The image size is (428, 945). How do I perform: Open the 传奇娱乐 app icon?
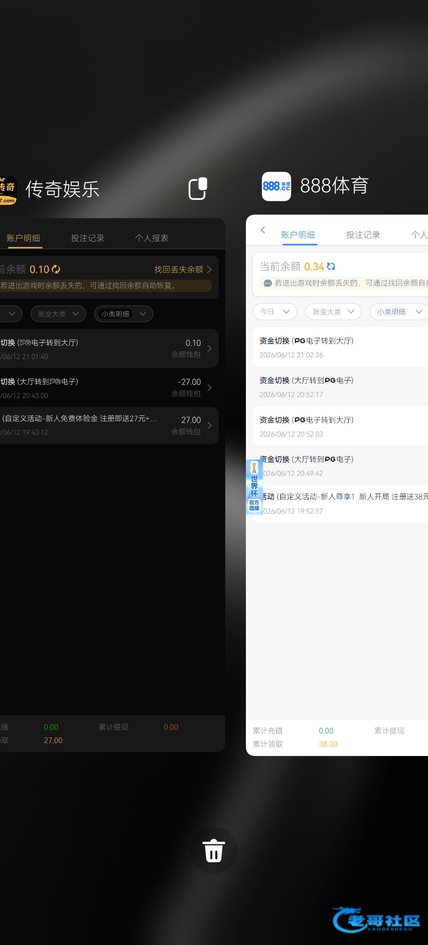[x=8, y=190]
